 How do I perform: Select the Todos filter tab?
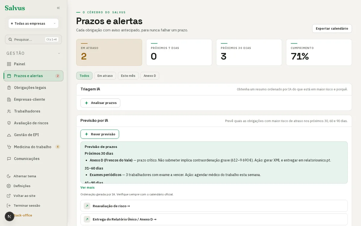pos(84,76)
